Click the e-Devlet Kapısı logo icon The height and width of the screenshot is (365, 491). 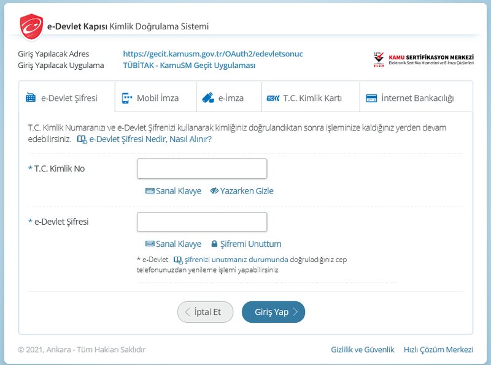point(30,26)
